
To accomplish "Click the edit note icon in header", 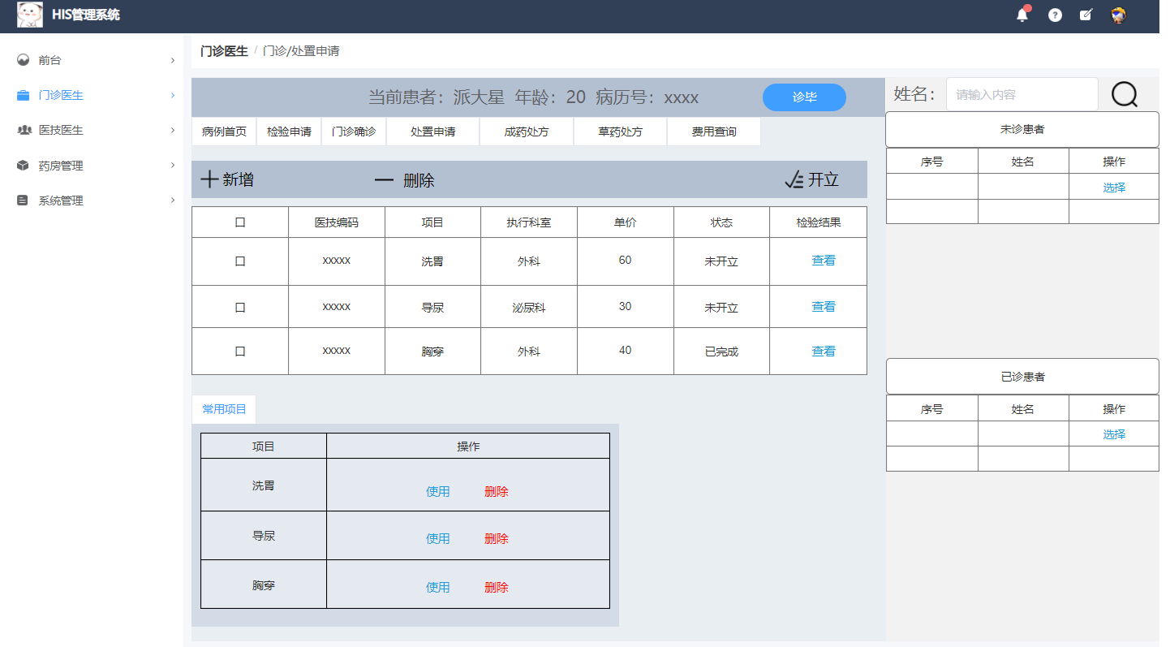I will coord(1086,15).
